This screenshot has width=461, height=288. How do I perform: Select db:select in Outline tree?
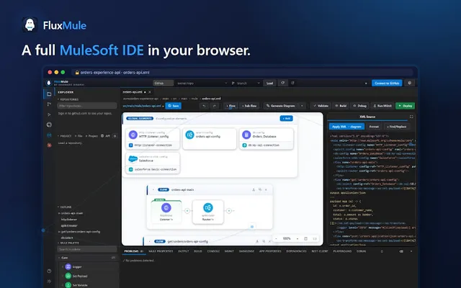tap(67, 238)
